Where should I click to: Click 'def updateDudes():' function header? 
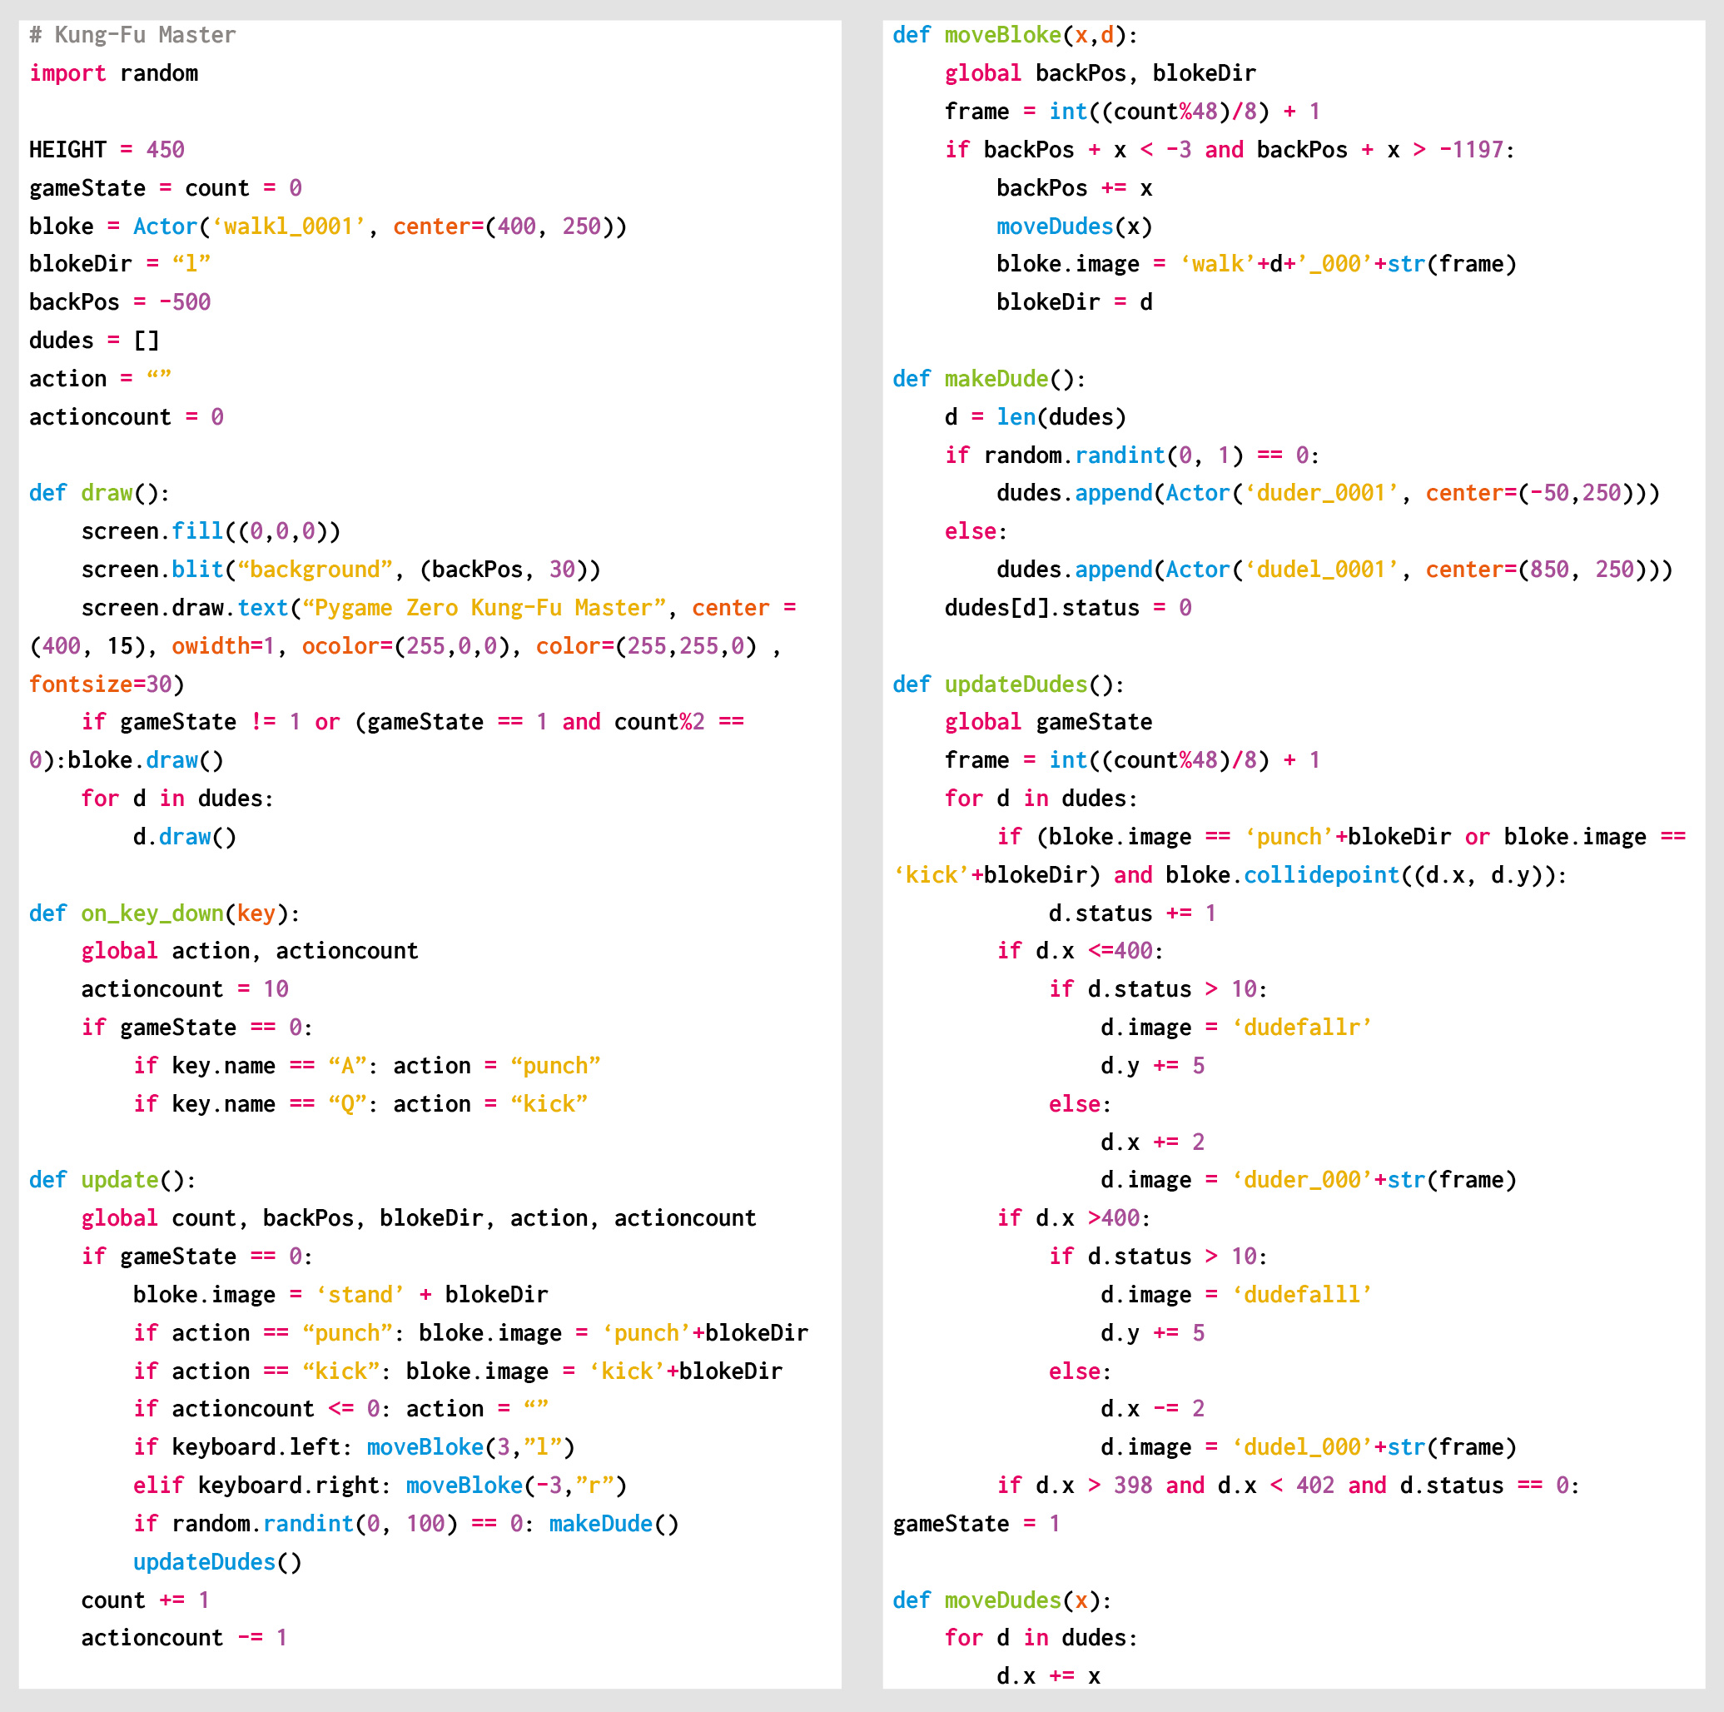(1008, 684)
